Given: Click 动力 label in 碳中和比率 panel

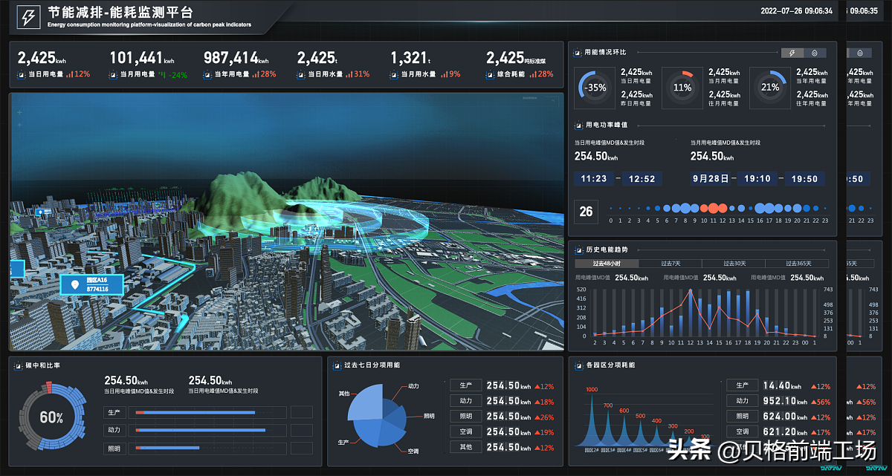Looking at the screenshot, I should tap(114, 430).
